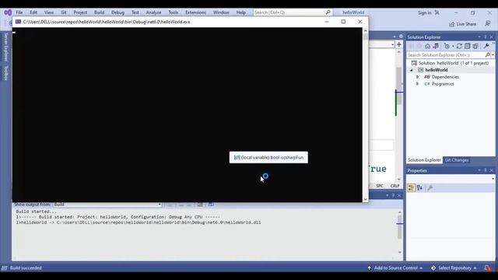Click the Search (Ctrl+Q) box
498x280 pixels.
coord(293,12)
